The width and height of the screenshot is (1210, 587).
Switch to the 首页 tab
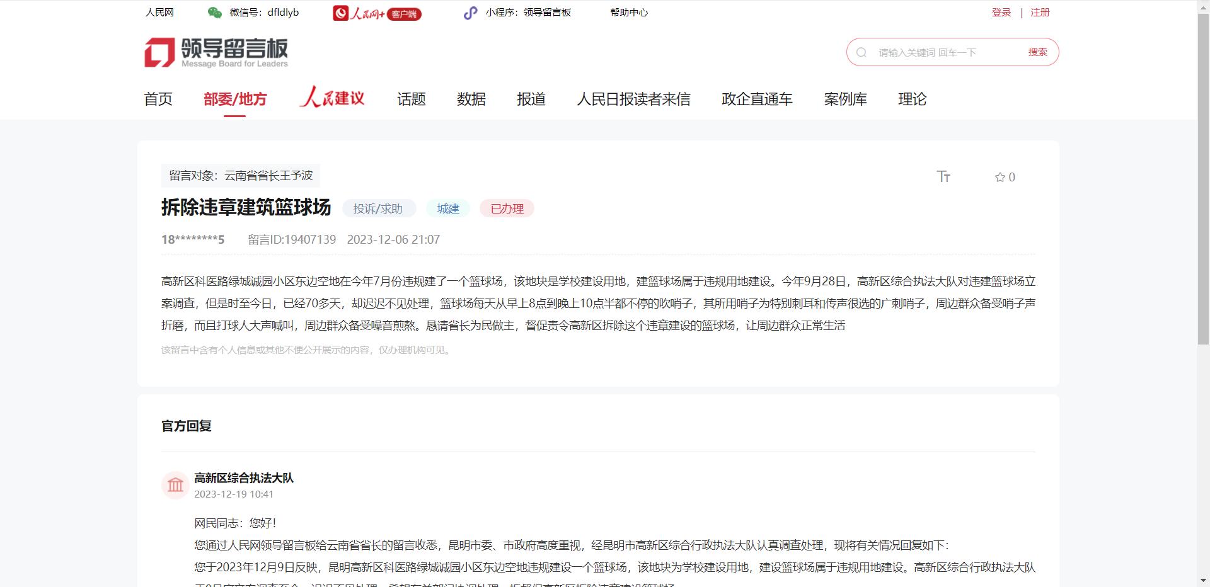(x=157, y=99)
